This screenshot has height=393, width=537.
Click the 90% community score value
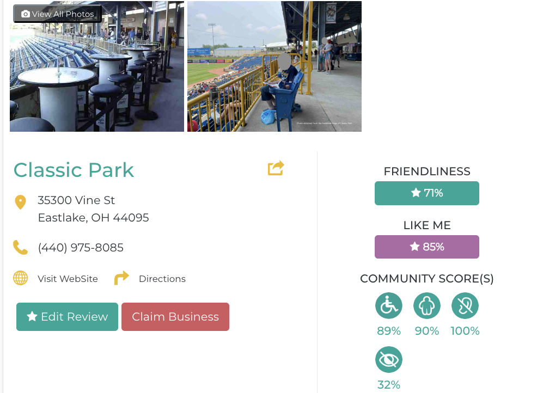click(427, 331)
